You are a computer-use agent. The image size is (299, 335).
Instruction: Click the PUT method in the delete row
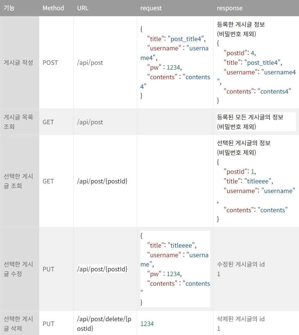(48, 324)
